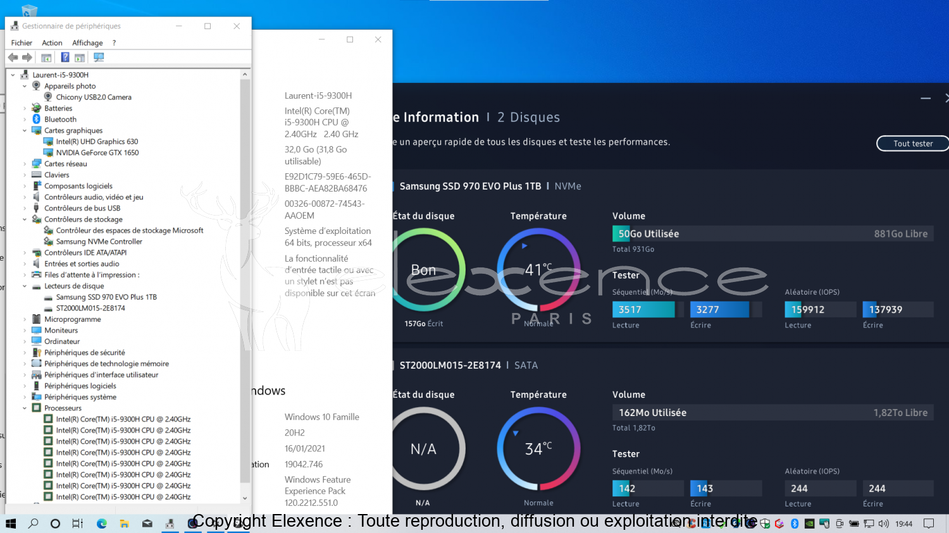This screenshot has height=533, width=949.
Task: Click the ST2000LM015 sequential Lecture result 142
Action: click(648, 488)
